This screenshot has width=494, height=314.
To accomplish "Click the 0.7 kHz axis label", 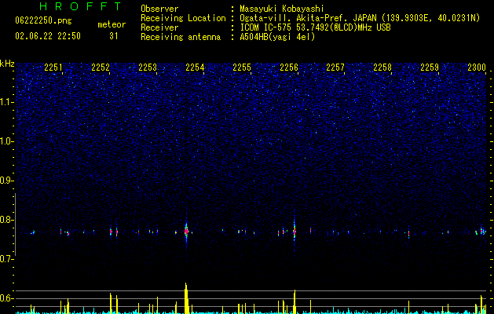I will click(7, 259).
